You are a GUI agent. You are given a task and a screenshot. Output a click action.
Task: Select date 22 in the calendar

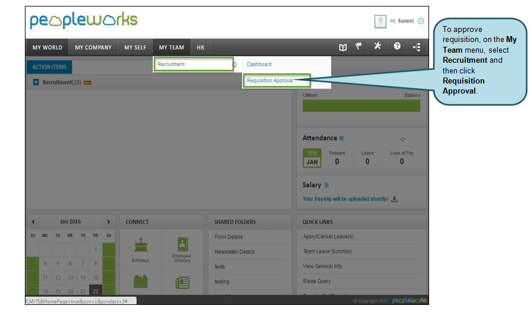95,291
